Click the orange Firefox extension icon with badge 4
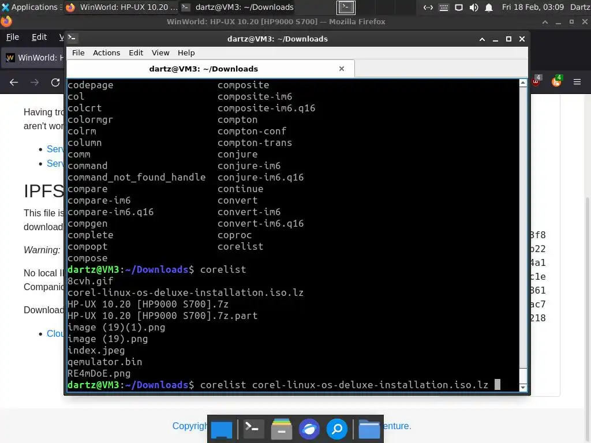 click(x=557, y=81)
